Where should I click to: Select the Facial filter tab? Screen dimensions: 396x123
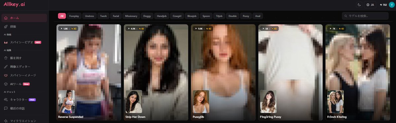(116, 16)
